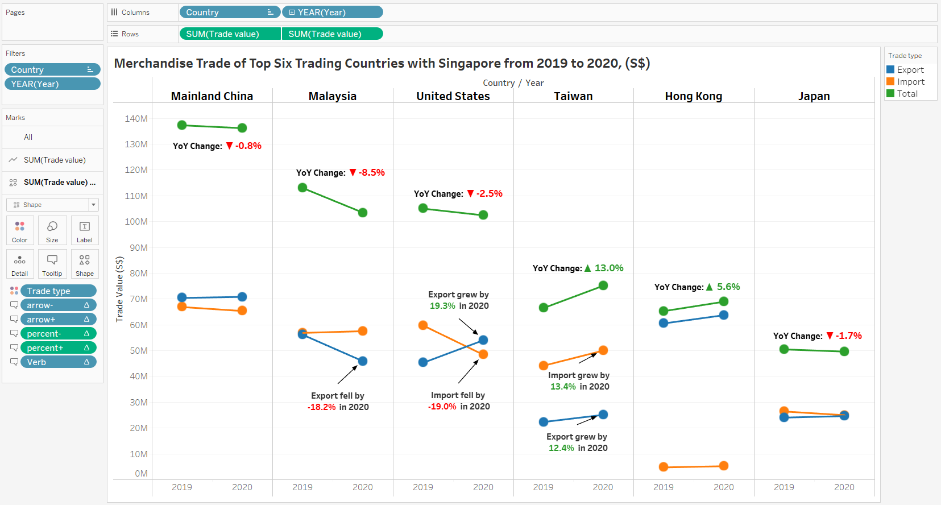Click the line icon of SUM(Trade value) marks
The width and height of the screenshot is (941, 505).
coord(13,160)
